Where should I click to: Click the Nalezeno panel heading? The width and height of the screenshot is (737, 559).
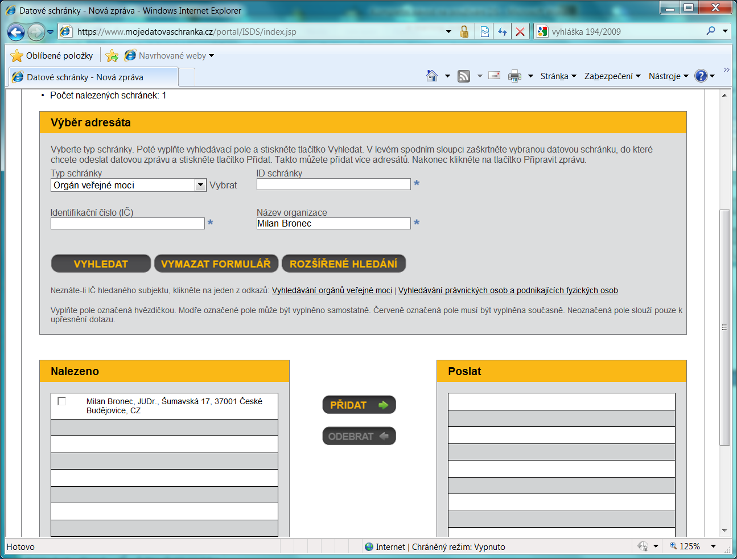point(75,371)
